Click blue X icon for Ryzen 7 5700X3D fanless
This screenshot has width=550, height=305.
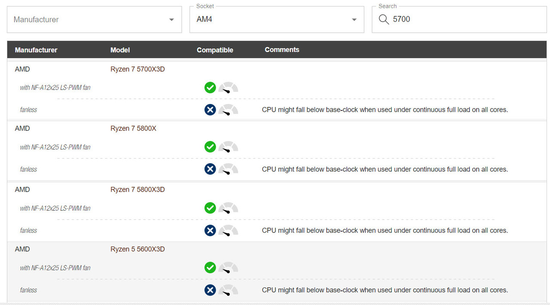[x=210, y=110]
